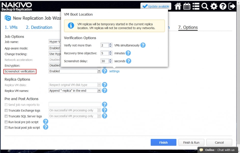Open the Encryption dropdown
Viewport: 240px width, 153px height.
coord(55,66)
